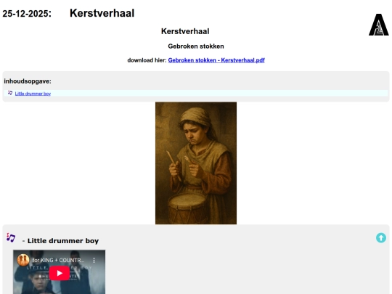392x294 pixels.
Task: Click the "25-12-2025:" date text
Action: click(27, 14)
